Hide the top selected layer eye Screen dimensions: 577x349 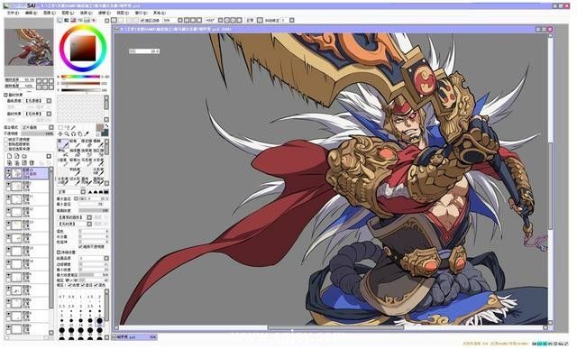click(x=8, y=170)
